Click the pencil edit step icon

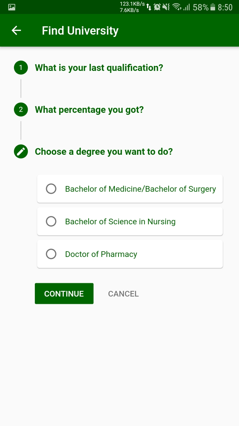pos(21,152)
